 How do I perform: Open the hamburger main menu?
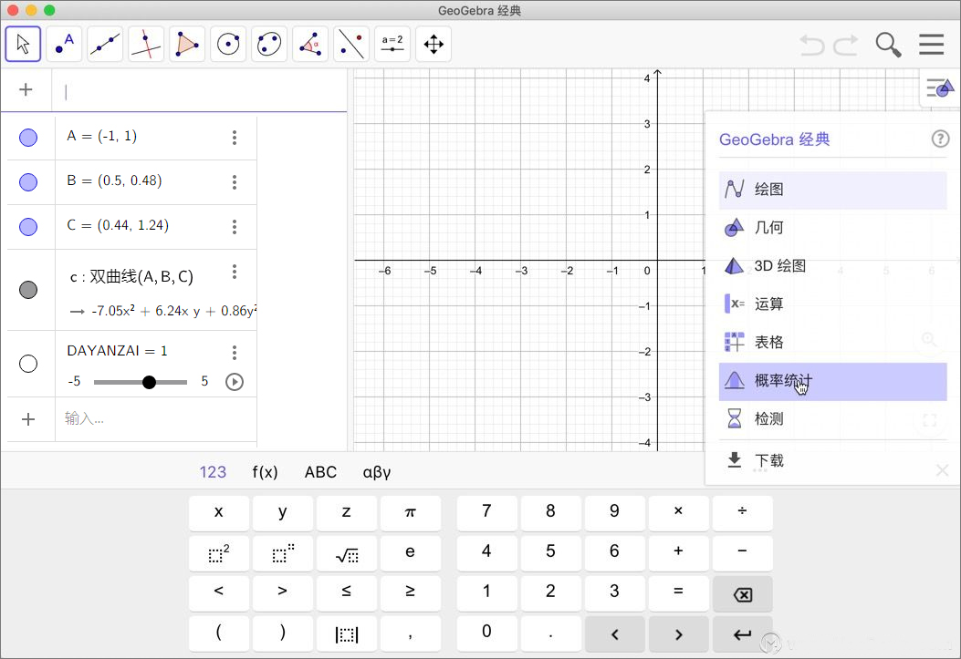pyautogui.click(x=931, y=44)
